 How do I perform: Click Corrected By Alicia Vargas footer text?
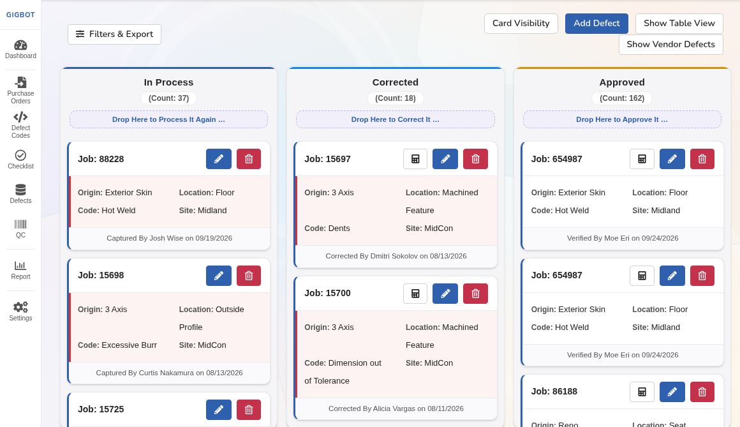396,409
